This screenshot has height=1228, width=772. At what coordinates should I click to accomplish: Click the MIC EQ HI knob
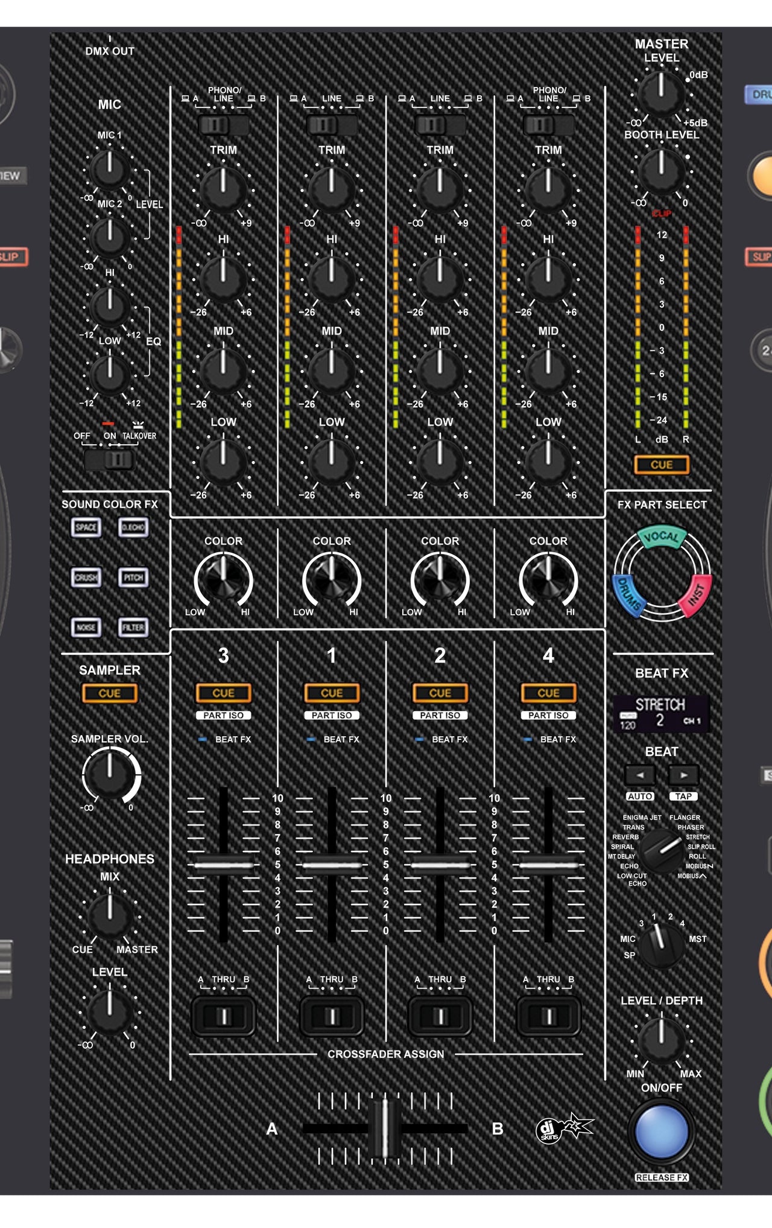tap(110, 307)
